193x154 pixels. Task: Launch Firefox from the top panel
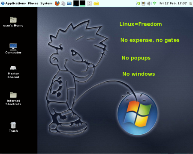[57, 3]
